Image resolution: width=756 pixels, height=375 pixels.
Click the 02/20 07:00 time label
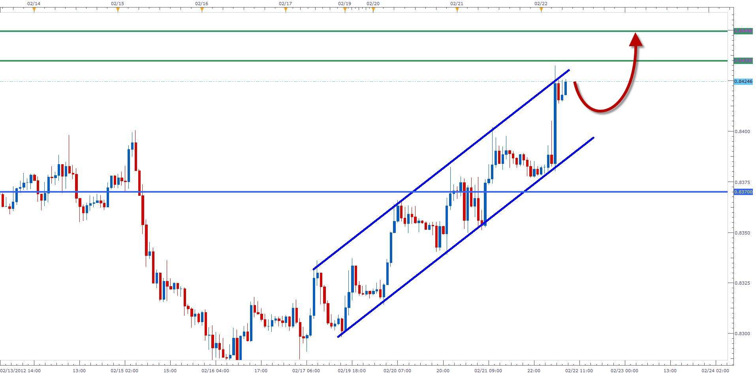point(397,371)
